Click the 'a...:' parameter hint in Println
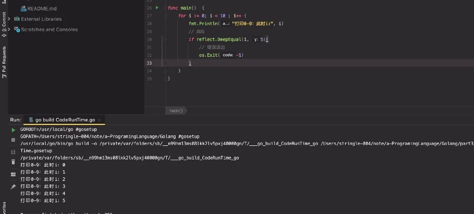 click(x=226, y=24)
